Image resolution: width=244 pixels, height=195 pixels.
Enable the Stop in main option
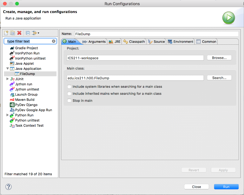[x=69, y=100]
